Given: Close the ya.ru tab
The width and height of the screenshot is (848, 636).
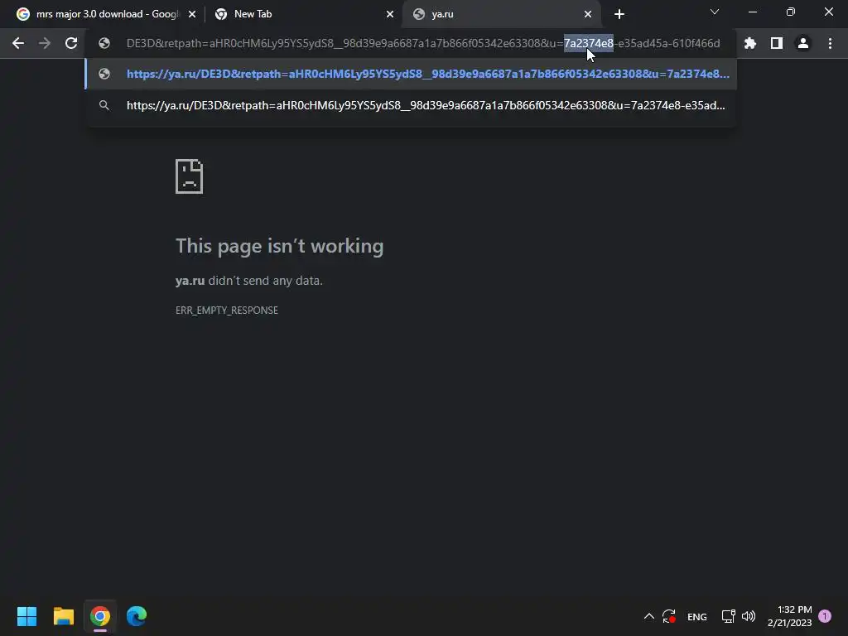Looking at the screenshot, I should pos(588,14).
